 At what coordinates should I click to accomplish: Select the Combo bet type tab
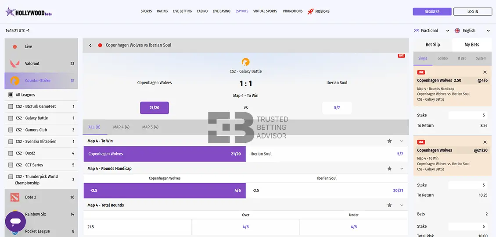pos(442,58)
